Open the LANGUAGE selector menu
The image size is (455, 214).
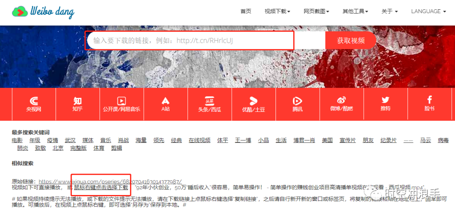[428, 11]
